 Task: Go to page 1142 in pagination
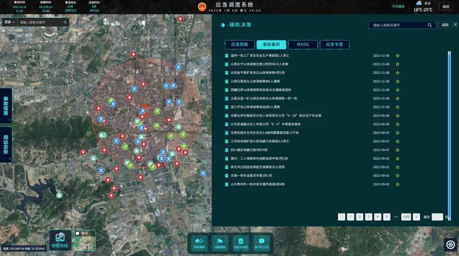pos(406,217)
